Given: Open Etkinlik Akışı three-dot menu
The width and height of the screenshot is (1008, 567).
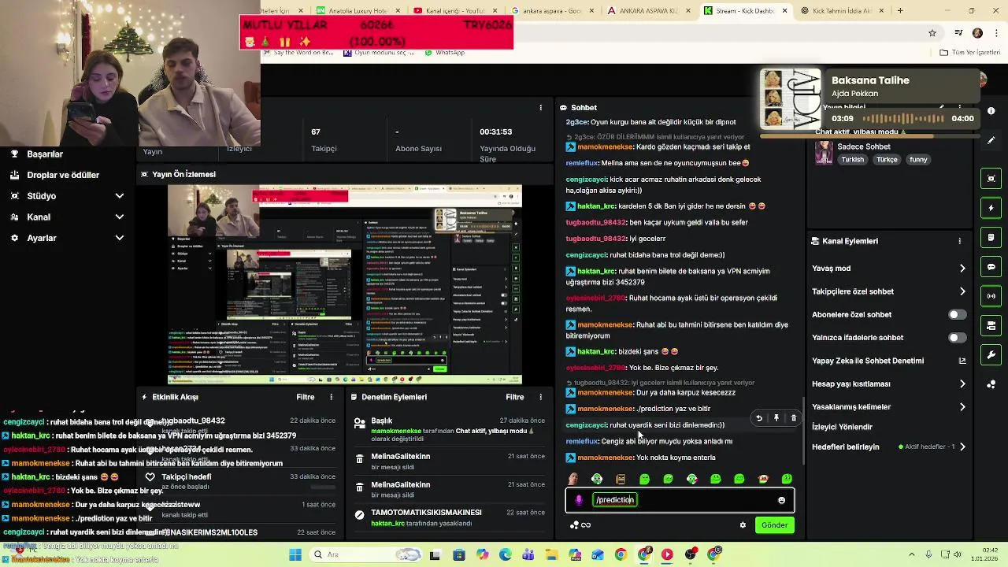Looking at the screenshot, I should click(331, 397).
